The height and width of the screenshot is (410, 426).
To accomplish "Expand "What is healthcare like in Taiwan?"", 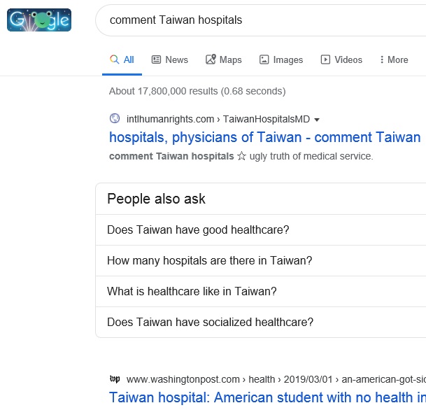I will pyautogui.click(x=192, y=291).
